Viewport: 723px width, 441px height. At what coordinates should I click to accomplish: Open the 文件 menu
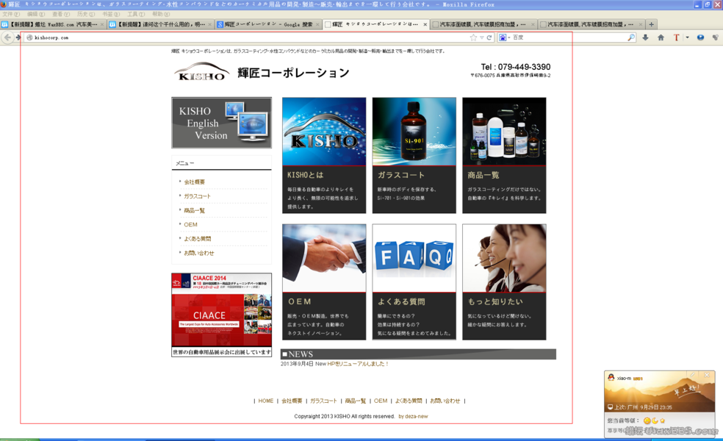coord(10,12)
